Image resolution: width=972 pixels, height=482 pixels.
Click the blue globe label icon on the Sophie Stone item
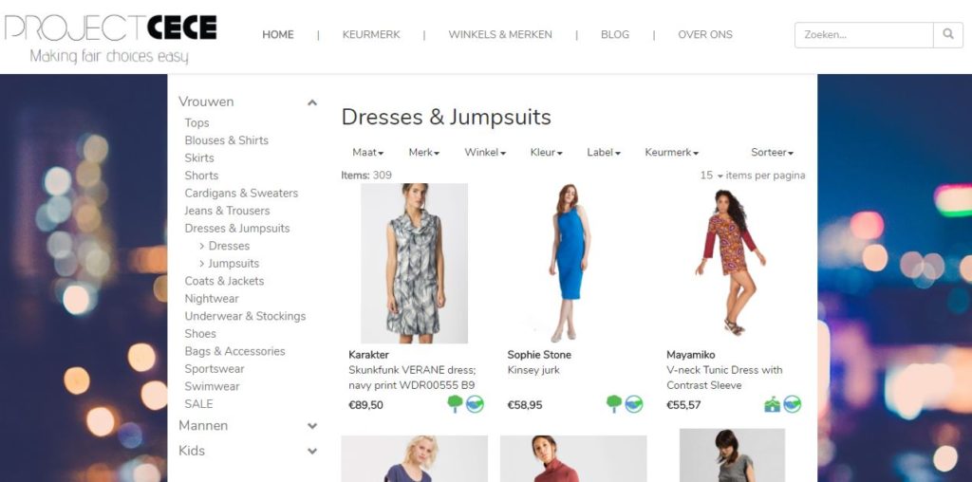(633, 404)
